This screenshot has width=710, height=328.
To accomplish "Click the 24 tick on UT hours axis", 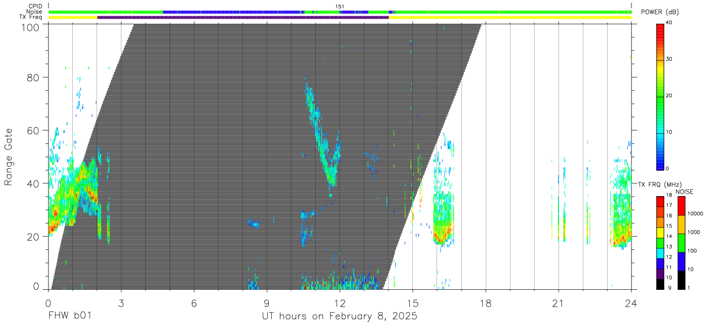I will (x=631, y=303).
